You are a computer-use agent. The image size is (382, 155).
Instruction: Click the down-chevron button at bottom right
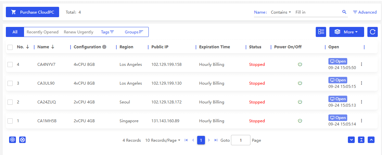351,140
